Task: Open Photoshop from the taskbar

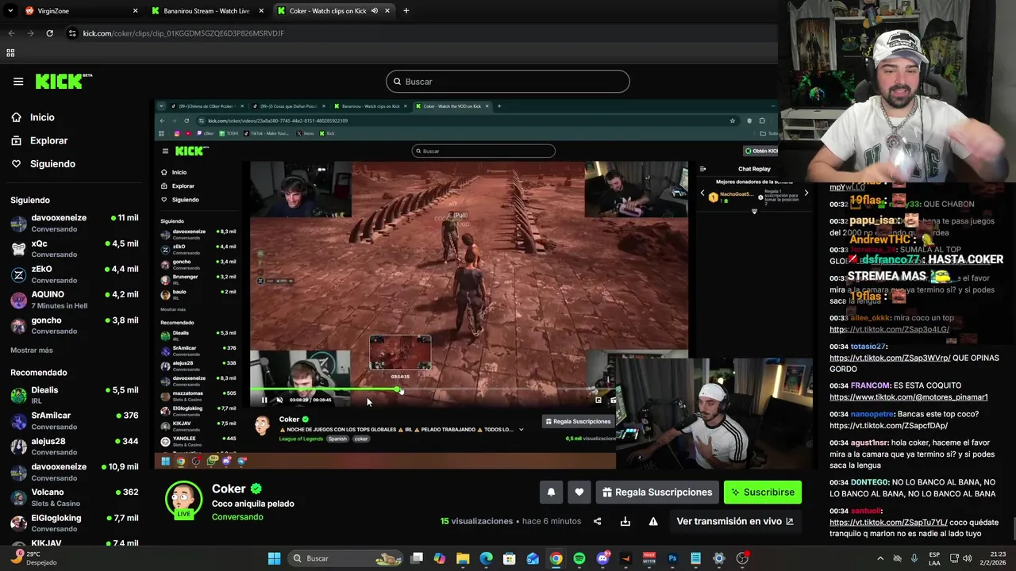Action: (672, 558)
